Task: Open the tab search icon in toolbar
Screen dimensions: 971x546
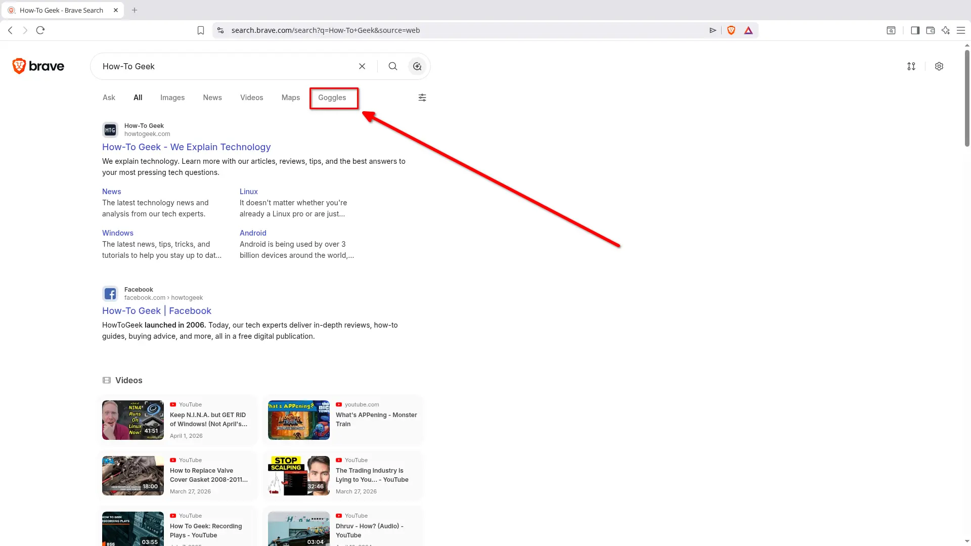Action: coord(891,30)
